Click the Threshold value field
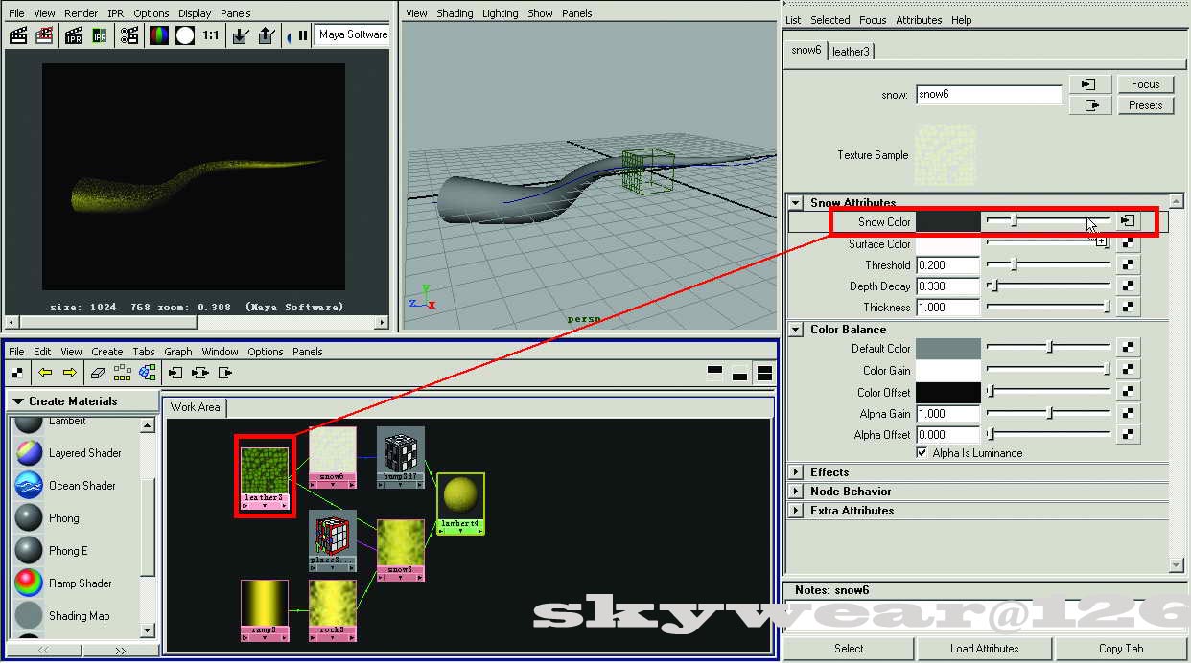This screenshot has width=1191, height=663. (x=948, y=265)
